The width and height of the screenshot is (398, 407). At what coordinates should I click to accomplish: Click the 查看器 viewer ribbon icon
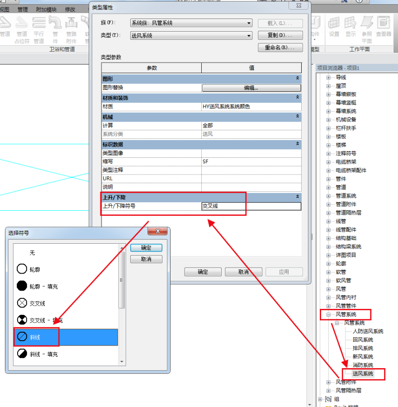pos(384,25)
